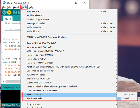Choose Archive Sketch menu entry

pos(69,15)
